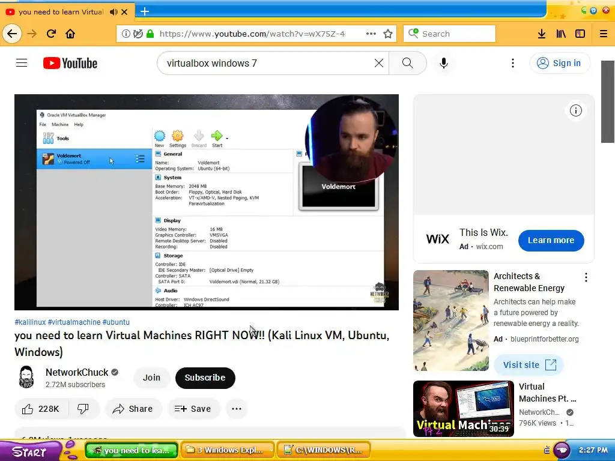This screenshot has height=461, width=615.
Task: Close the YouTube browser tab
Action: tap(124, 12)
